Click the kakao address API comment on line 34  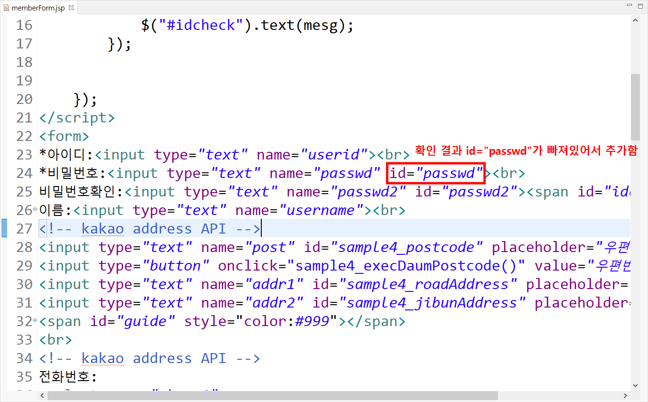coord(150,358)
